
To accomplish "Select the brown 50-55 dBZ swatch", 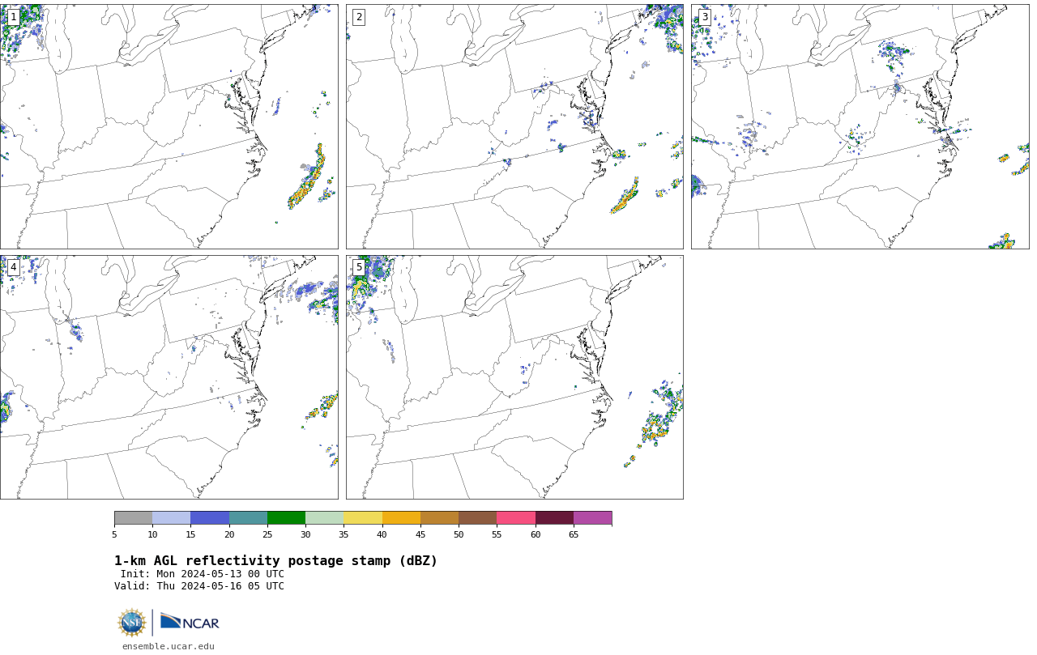I will coord(477,518).
